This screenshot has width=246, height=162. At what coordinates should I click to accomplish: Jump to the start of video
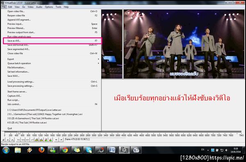click(18, 140)
